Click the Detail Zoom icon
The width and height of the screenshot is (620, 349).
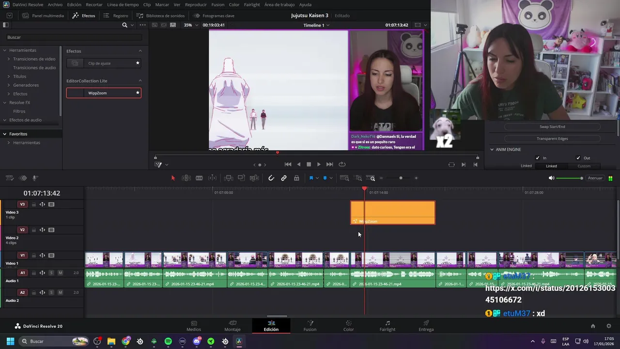pyautogui.click(x=358, y=178)
